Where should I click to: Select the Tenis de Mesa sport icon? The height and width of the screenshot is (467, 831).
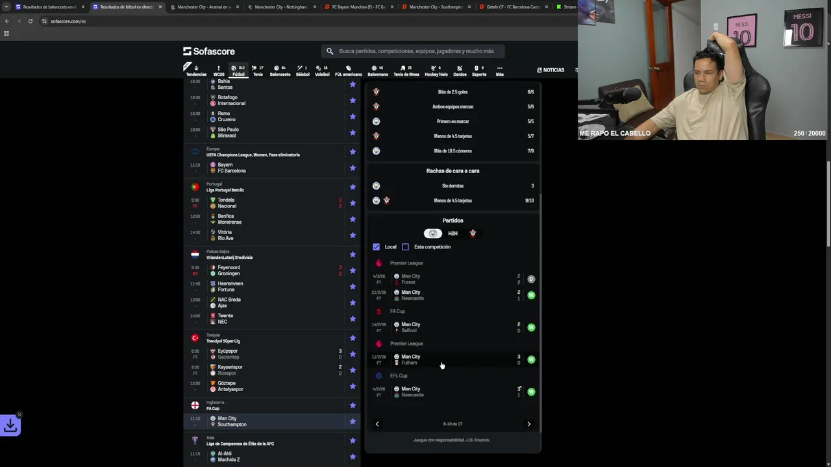click(406, 70)
